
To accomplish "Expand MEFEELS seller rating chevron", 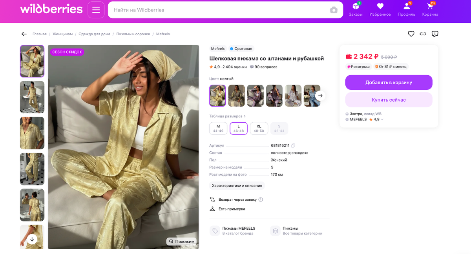I will (382, 120).
